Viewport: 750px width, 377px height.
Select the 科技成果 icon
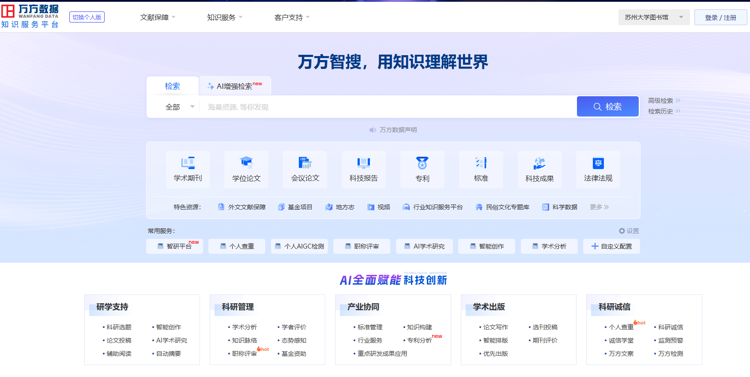pos(539,163)
